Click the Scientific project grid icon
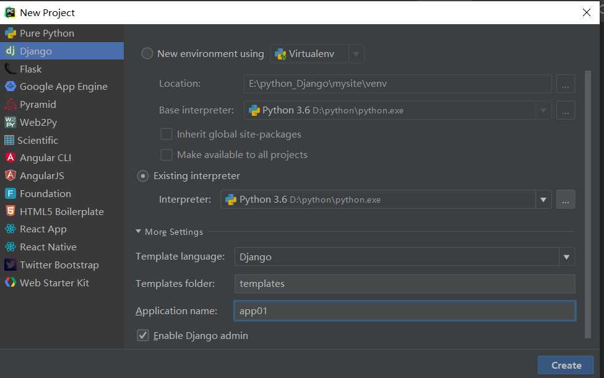The width and height of the screenshot is (604, 378). click(x=9, y=140)
